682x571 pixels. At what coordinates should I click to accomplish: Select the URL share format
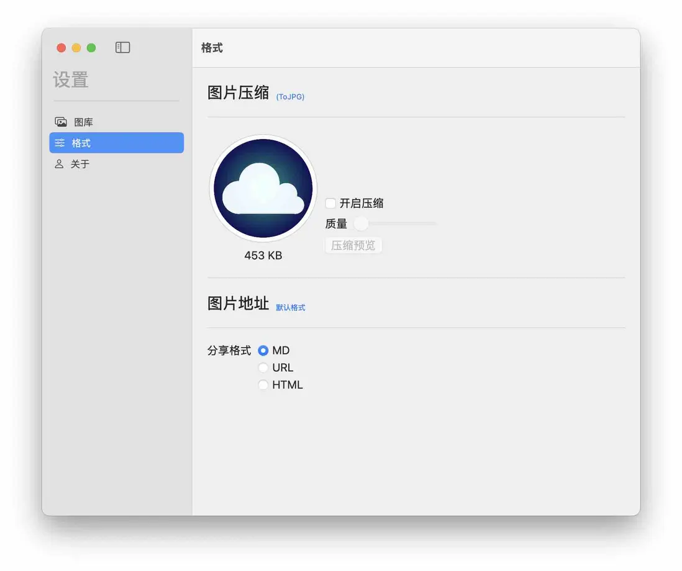coord(263,367)
